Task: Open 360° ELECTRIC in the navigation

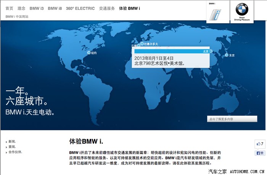Action: [x=80, y=8]
